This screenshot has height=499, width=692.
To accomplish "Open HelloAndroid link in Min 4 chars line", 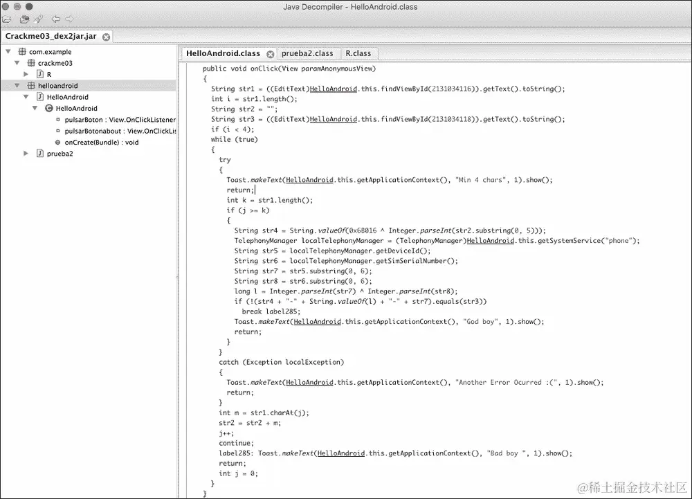I will 309,180.
